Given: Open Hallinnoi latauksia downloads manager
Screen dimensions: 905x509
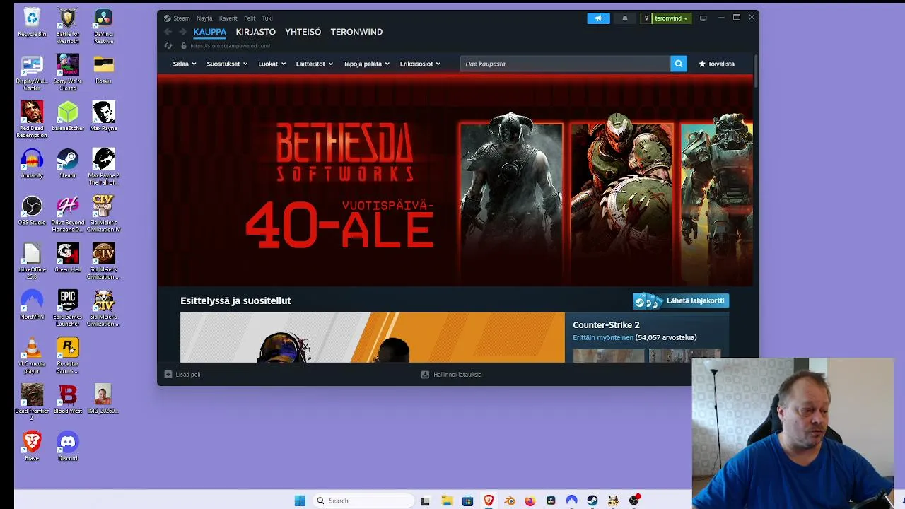Looking at the screenshot, I should [452, 375].
